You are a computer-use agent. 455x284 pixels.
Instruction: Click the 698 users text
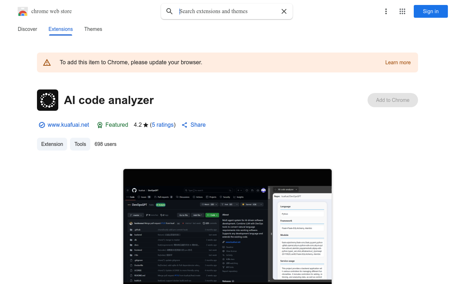pos(106,144)
